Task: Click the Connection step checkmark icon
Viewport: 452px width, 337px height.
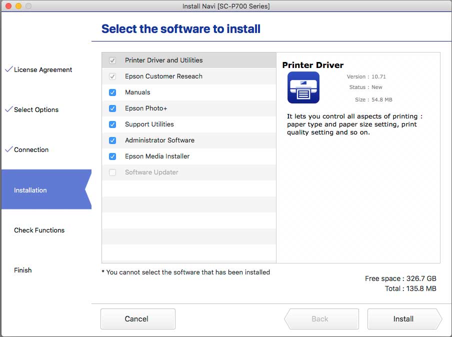Action: [9, 149]
